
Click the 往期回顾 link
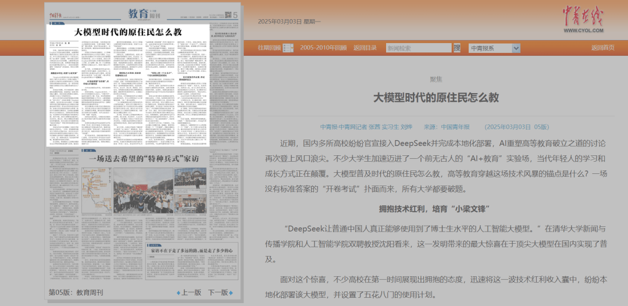[269, 48]
